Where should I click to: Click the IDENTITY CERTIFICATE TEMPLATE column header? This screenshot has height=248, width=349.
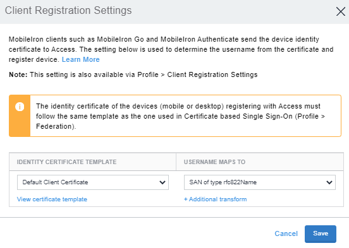(x=66, y=162)
